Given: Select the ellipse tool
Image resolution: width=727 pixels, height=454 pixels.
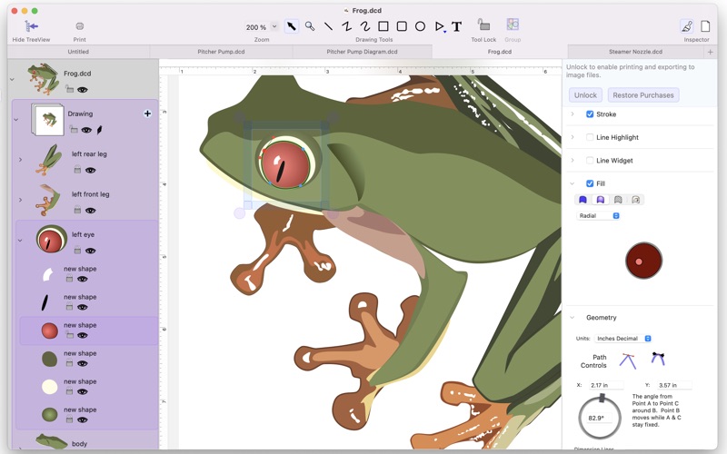Looking at the screenshot, I should coord(420,26).
